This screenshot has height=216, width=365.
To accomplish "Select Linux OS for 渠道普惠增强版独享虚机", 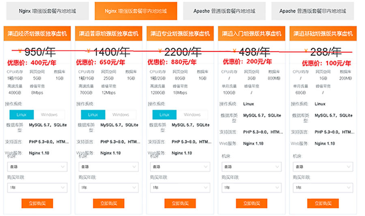I will tap(93, 114).
